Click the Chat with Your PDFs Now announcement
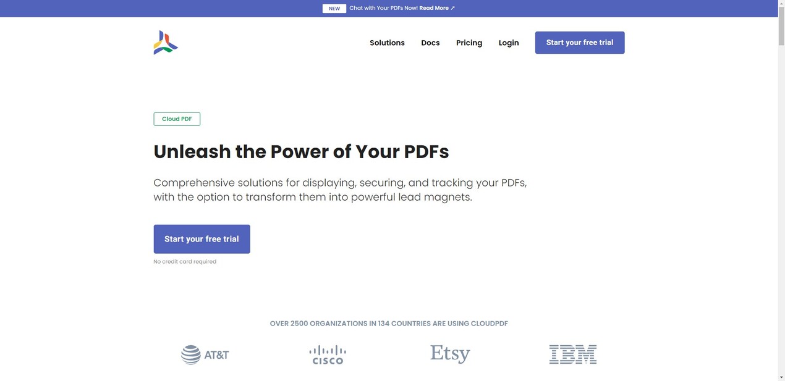The width and height of the screenshot is (785, 381). (383, 8)
